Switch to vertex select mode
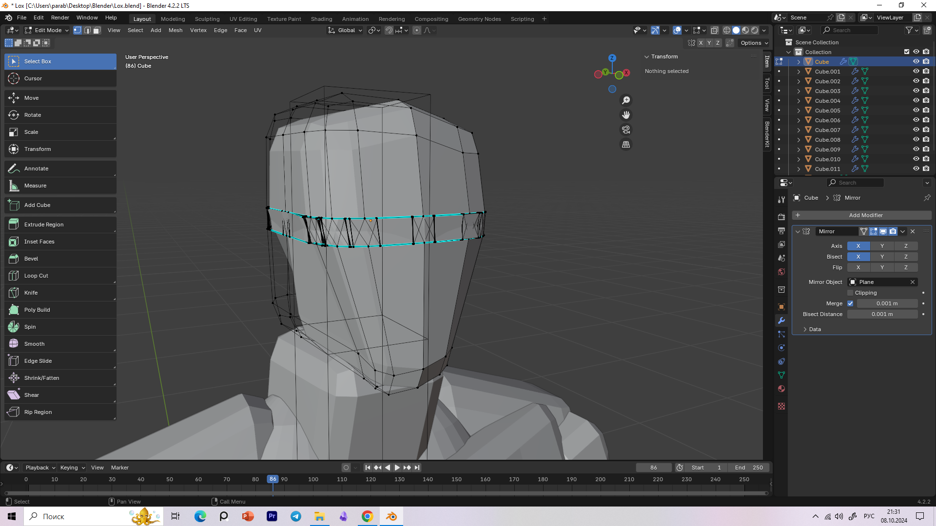 coord(78,30)
